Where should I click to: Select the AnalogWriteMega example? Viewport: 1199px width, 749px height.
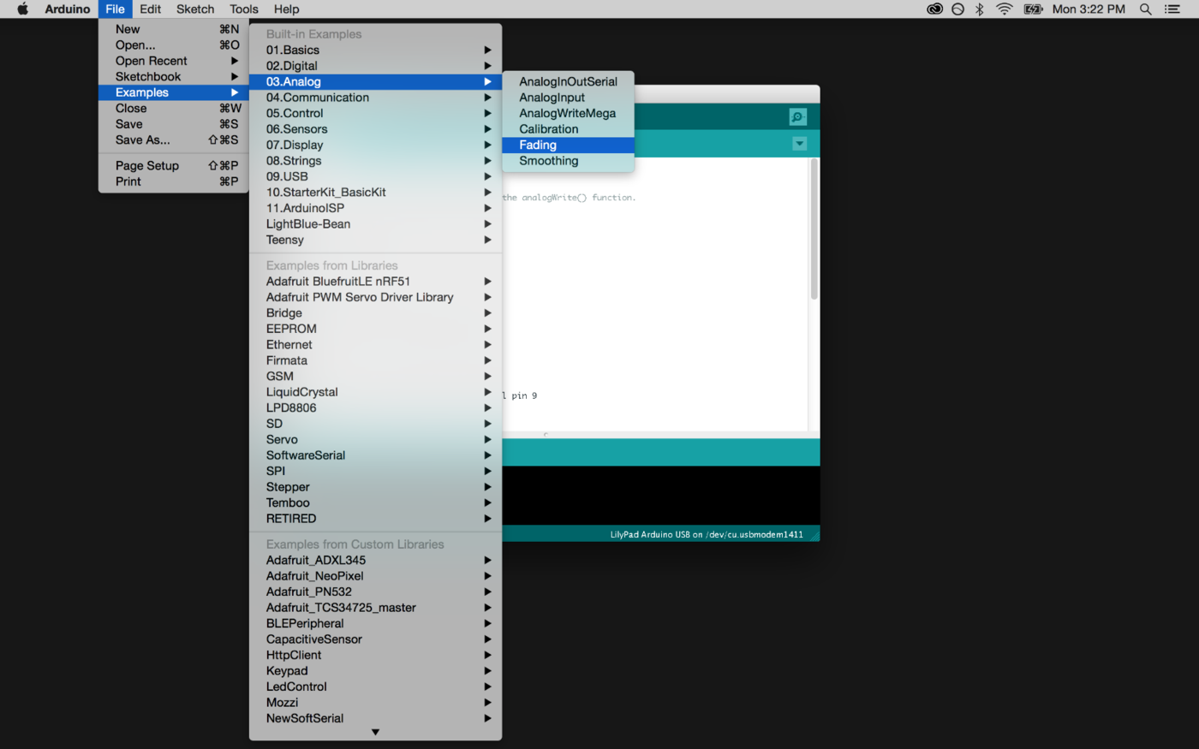(568, 113)
